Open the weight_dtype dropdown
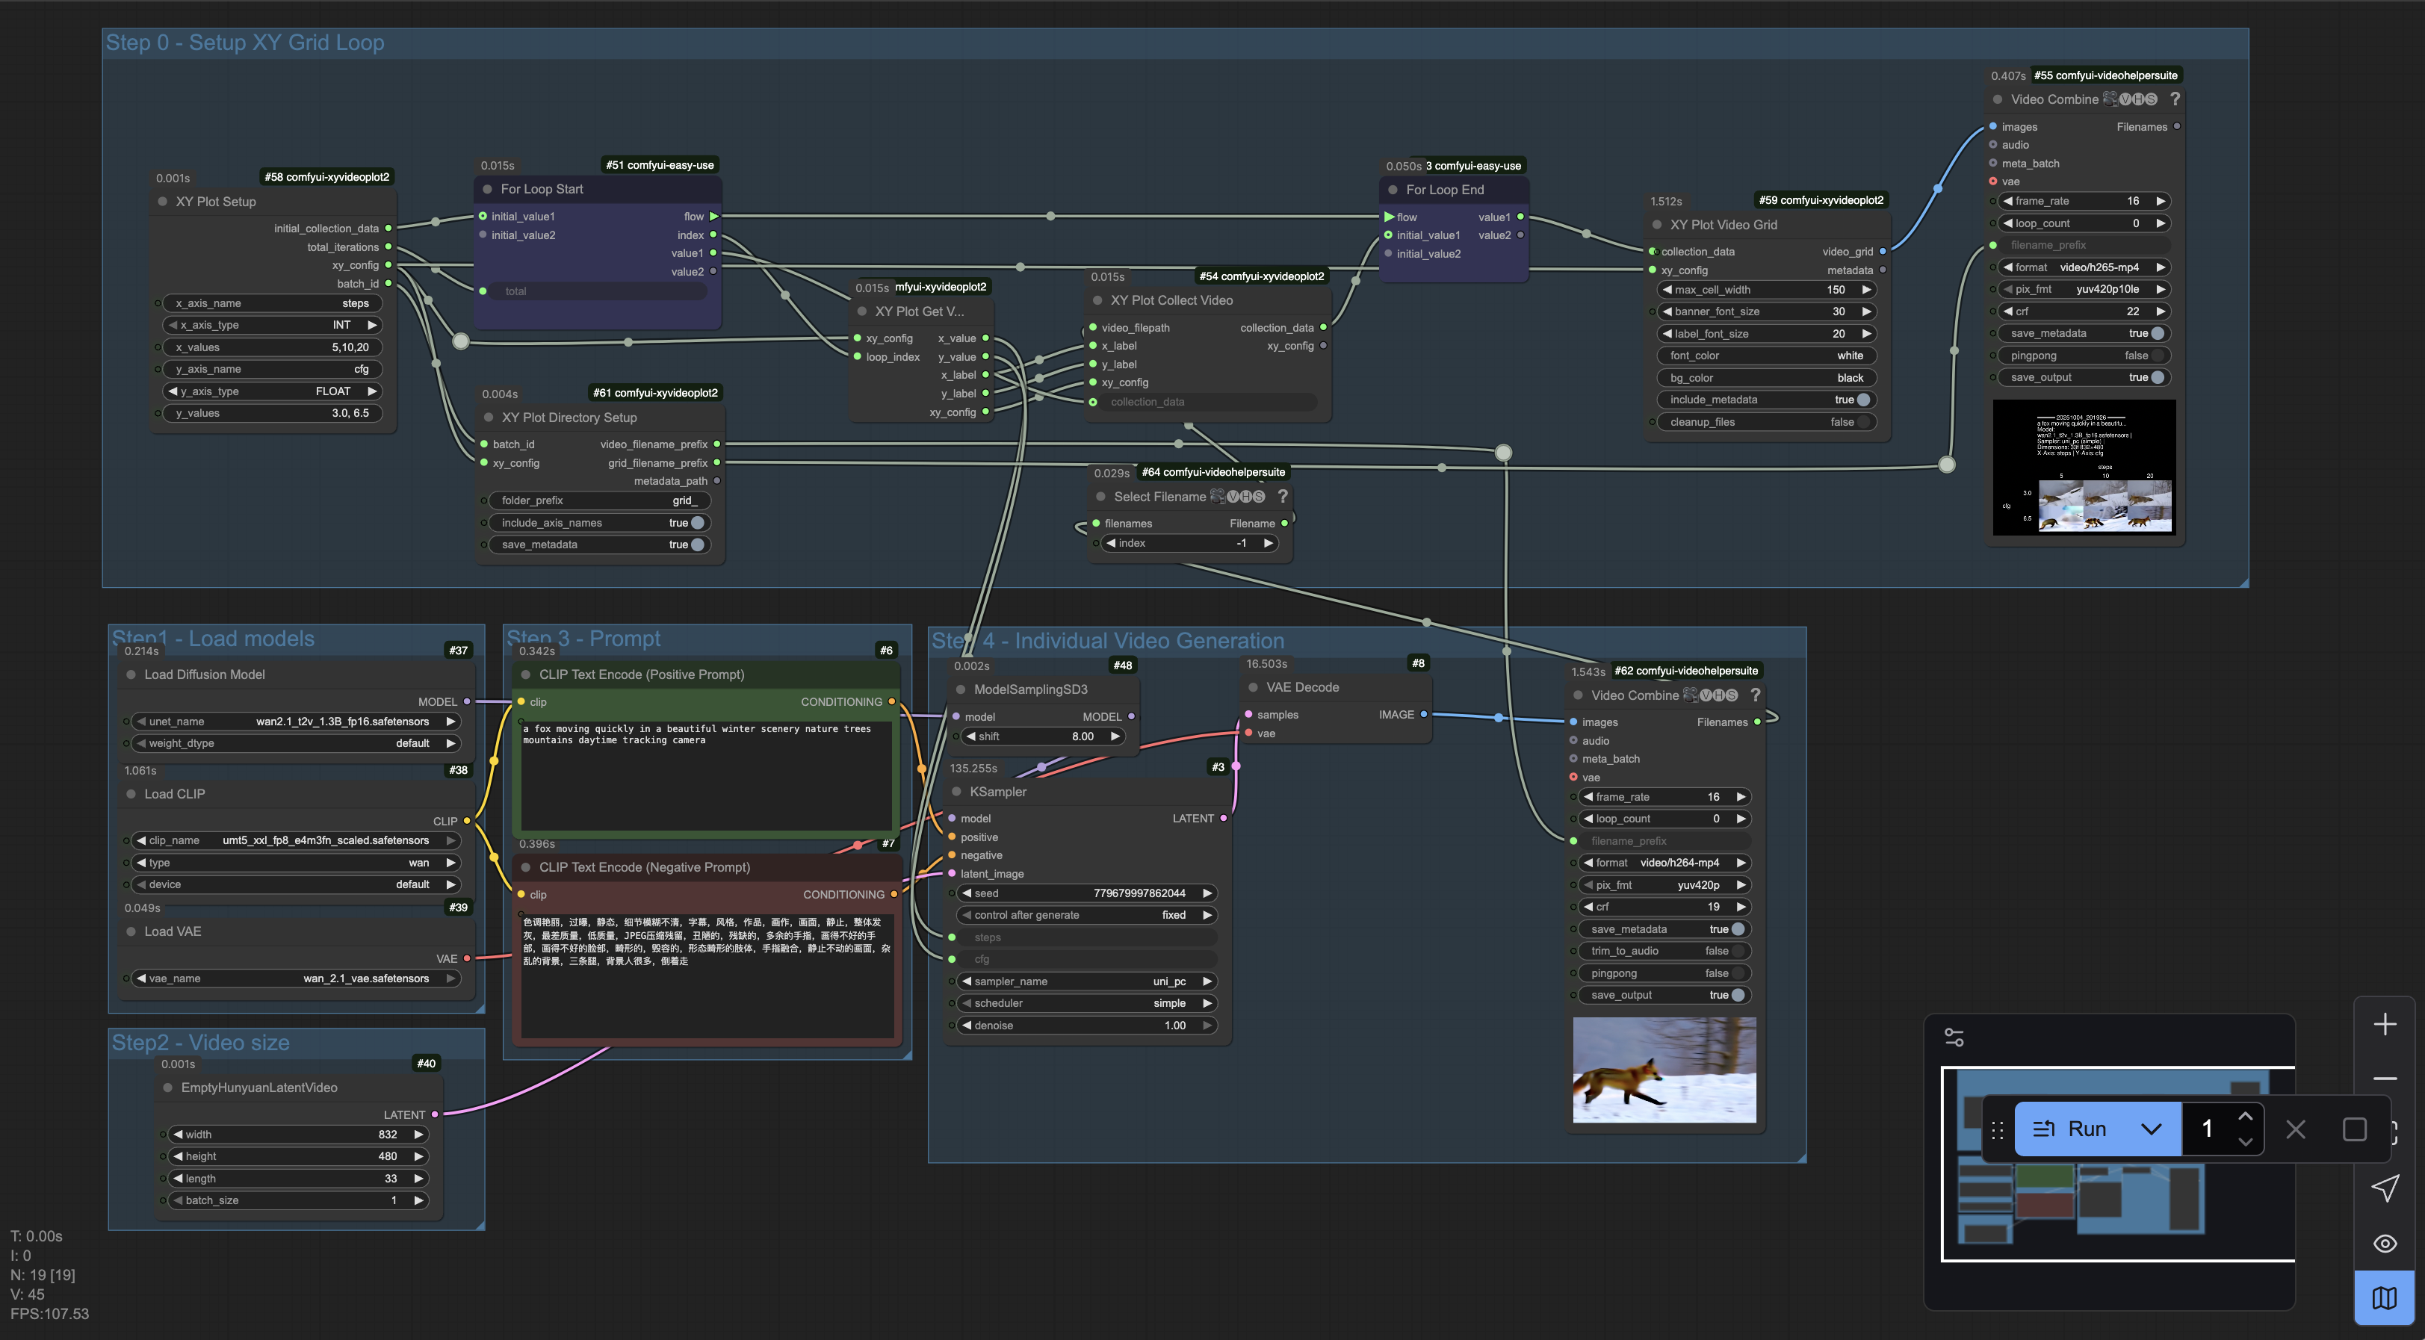This screenshot has height=1340, width=2425. [x=297, y=743]
